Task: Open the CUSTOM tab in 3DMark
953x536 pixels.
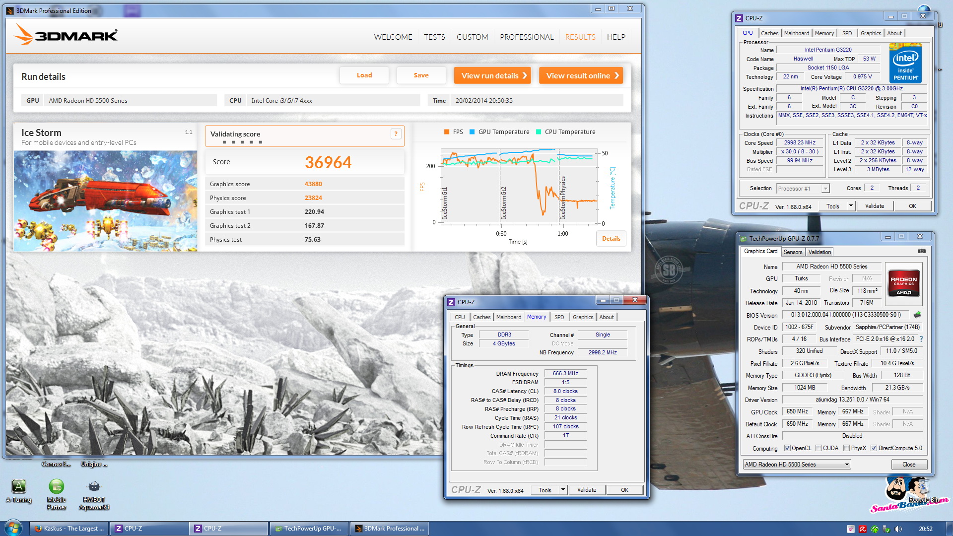Action: 472,37
